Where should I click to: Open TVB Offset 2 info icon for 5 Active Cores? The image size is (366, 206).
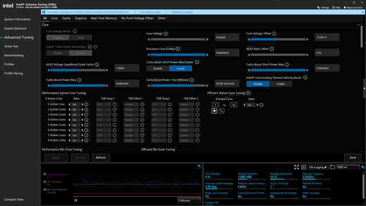point(197,125)
